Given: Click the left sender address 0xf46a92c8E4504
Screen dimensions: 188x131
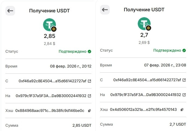Looking at the screenshot, I should tap(52, 81).
